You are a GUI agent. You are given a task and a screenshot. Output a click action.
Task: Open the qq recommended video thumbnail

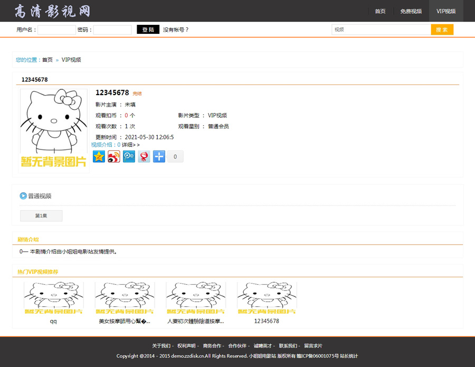pos(53,298)
